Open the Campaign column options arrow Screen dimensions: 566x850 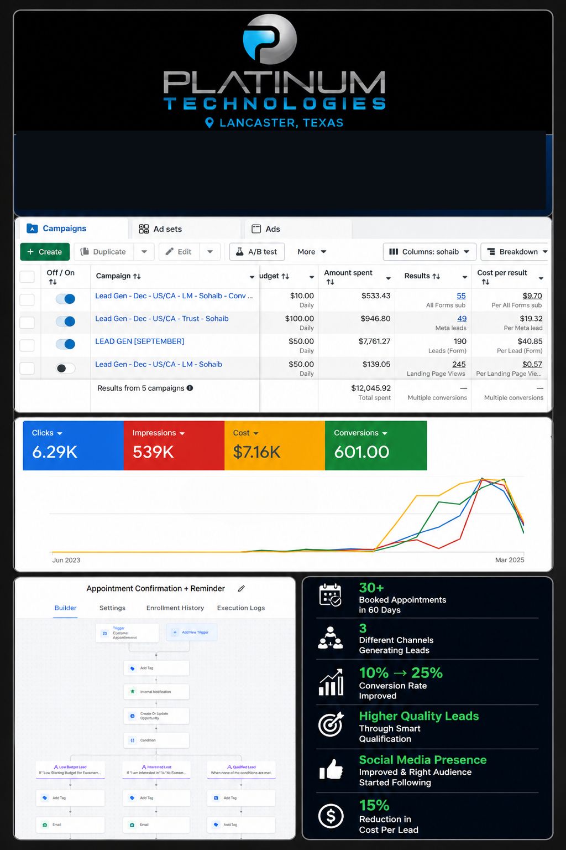pyautogui.click(x=252, y=277)
